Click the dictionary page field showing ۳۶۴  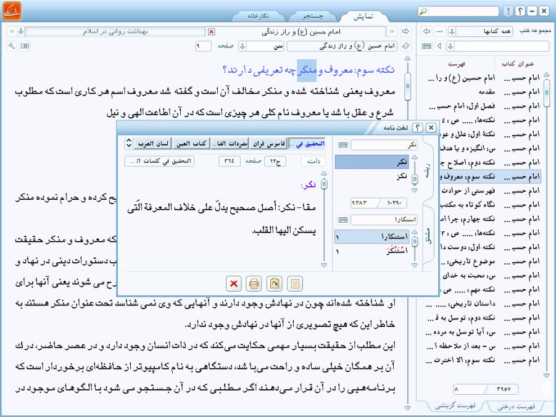pos(230,162)
